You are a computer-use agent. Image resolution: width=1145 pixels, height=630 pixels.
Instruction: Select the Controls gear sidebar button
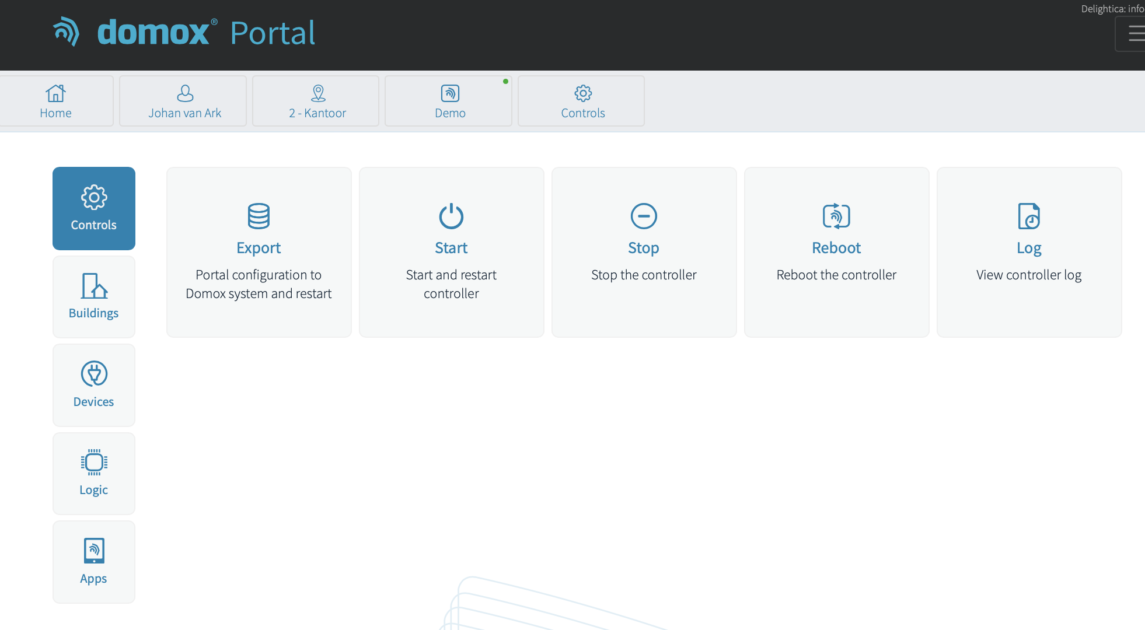pyautogui.click(x=93, y=208)
